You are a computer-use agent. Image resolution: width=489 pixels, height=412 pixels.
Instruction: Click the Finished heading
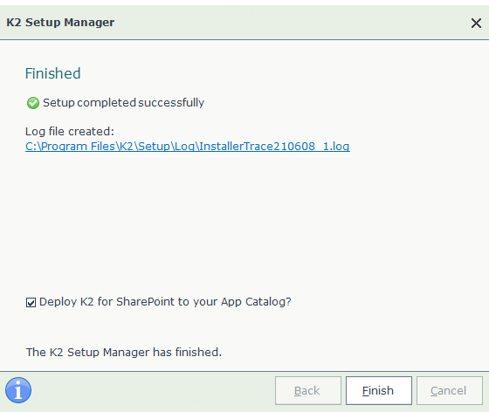click(52, 73)
